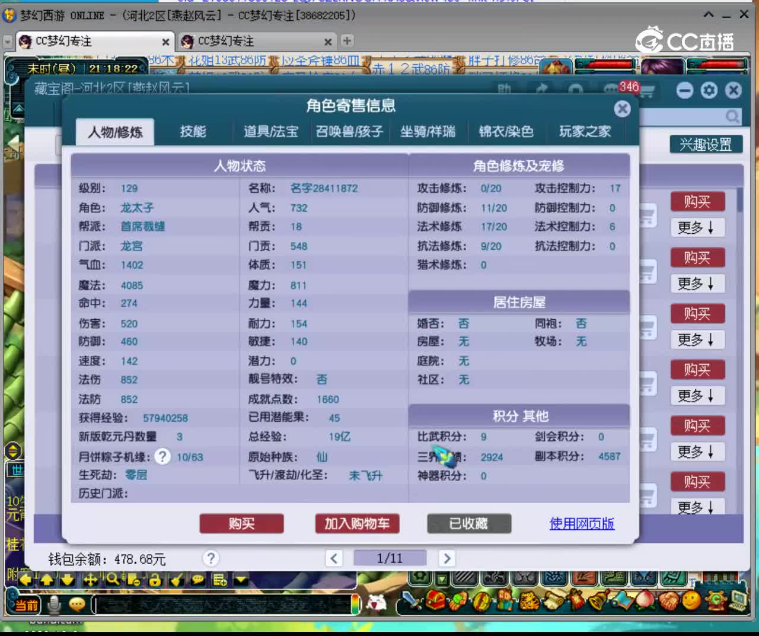
Task: Click the red 购买 button in dialog
Action: pos(241,523)
